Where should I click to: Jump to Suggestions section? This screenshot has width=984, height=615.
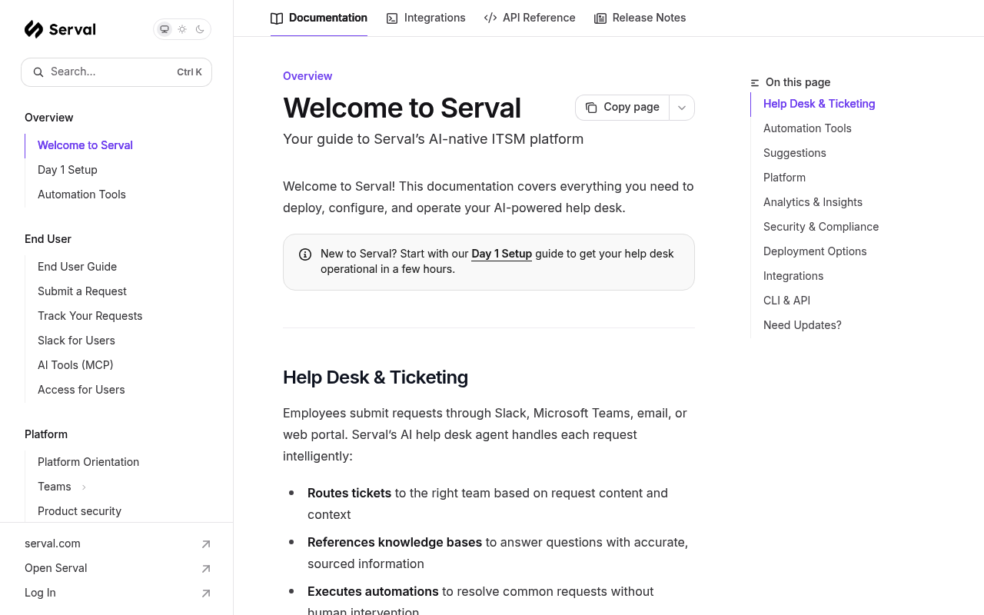(x=795, y=153)
